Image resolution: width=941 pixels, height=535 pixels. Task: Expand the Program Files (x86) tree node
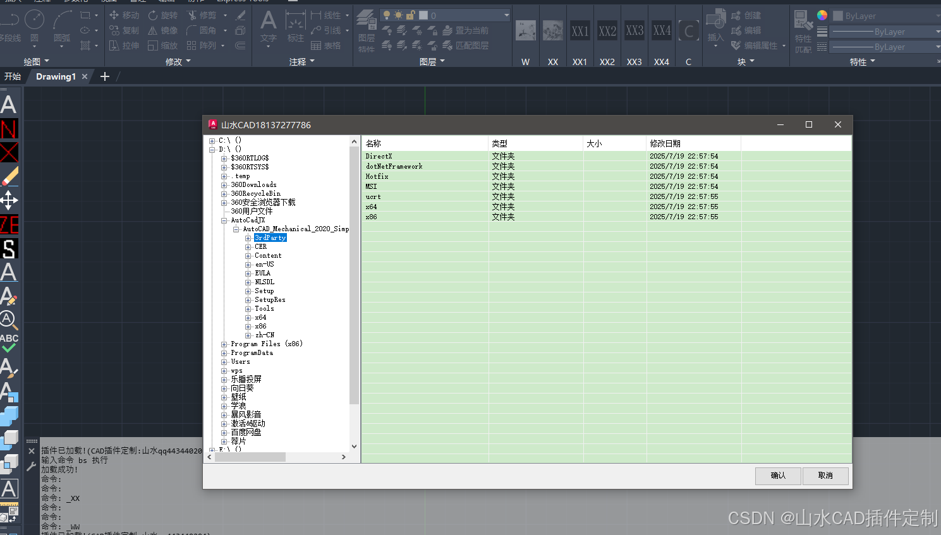(x=224, y=344)
